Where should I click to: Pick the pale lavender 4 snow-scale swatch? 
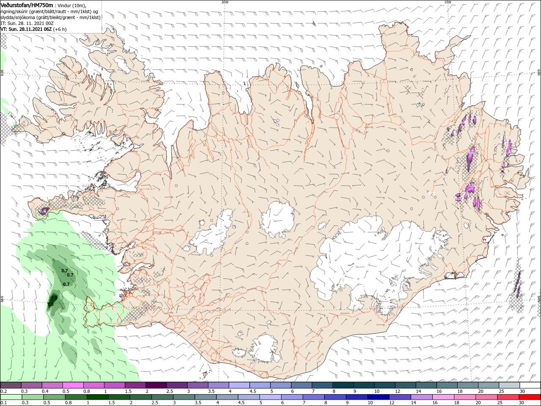click(x=239, y=385)
